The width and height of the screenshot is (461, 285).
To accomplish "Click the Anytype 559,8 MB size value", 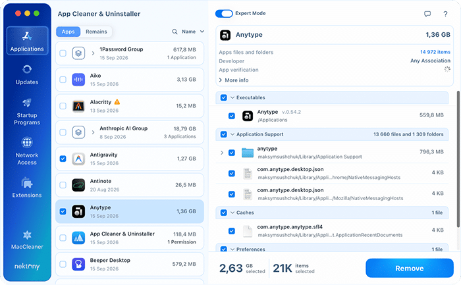I will (x=431, y=115).
